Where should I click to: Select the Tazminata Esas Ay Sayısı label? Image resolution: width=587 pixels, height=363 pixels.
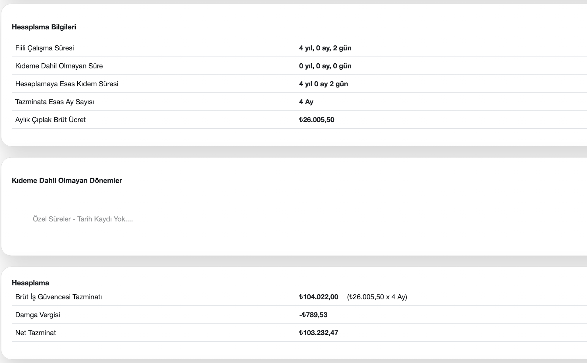coord(54,102)
